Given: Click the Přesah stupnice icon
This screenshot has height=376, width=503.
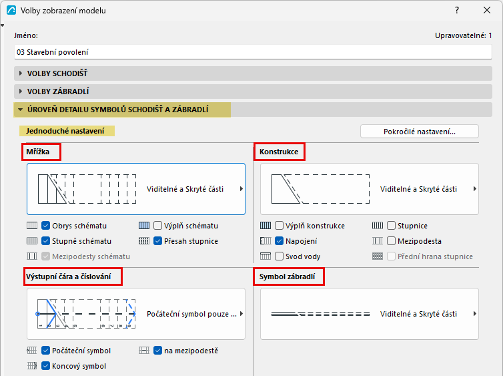Looking at the screenshot, I should 144,241.
